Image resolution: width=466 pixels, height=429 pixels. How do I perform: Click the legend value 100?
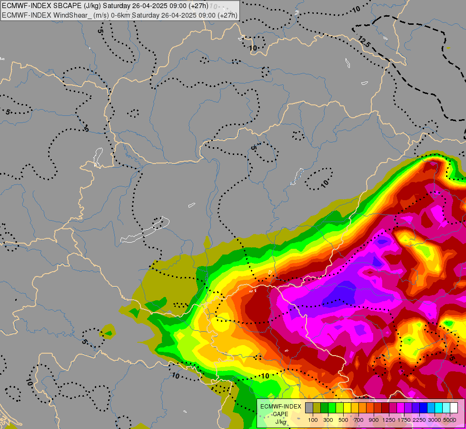click(313, 420)
